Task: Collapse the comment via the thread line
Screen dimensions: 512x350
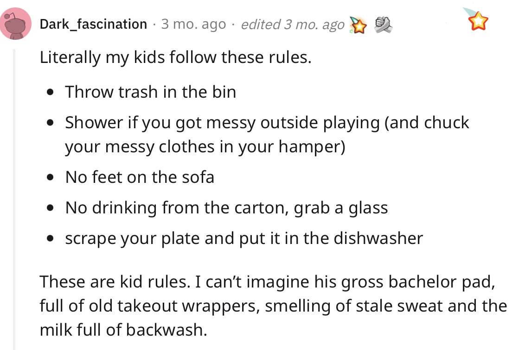Action: (x=14, y=199)
